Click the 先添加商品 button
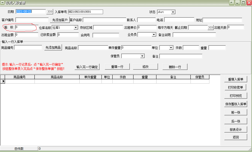This screenshot has height=152, width=252. click(53, 47)
